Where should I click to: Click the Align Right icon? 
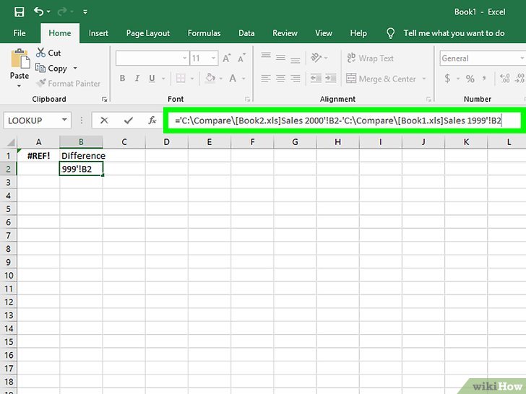296,79
